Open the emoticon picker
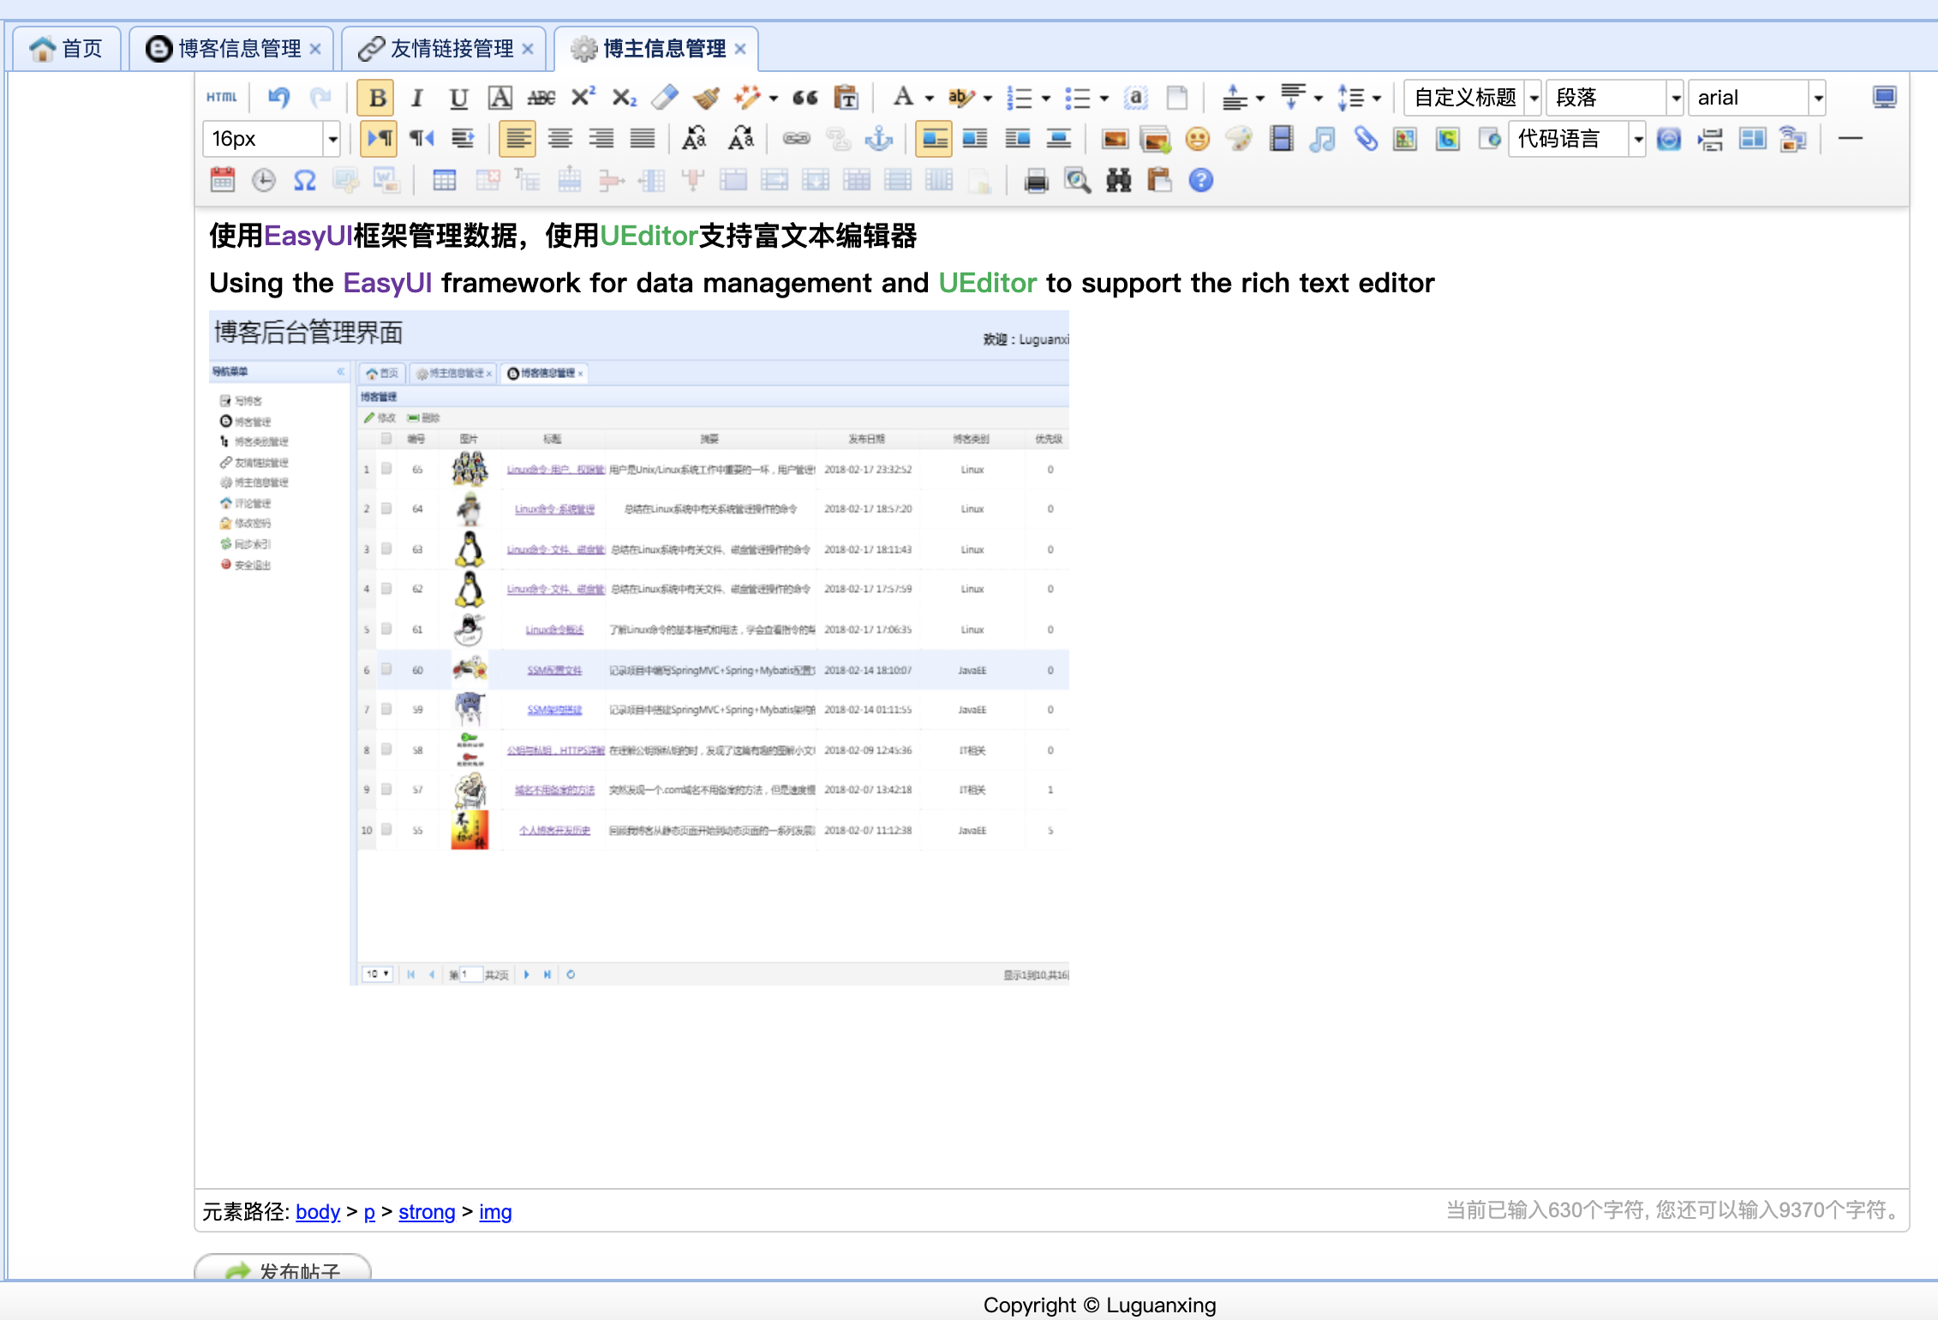The image size is (1938, 1320). [1198, 139]
